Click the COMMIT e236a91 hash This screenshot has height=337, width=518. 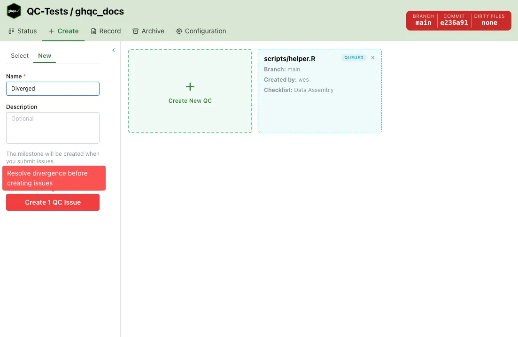click(x=454, y=20)
